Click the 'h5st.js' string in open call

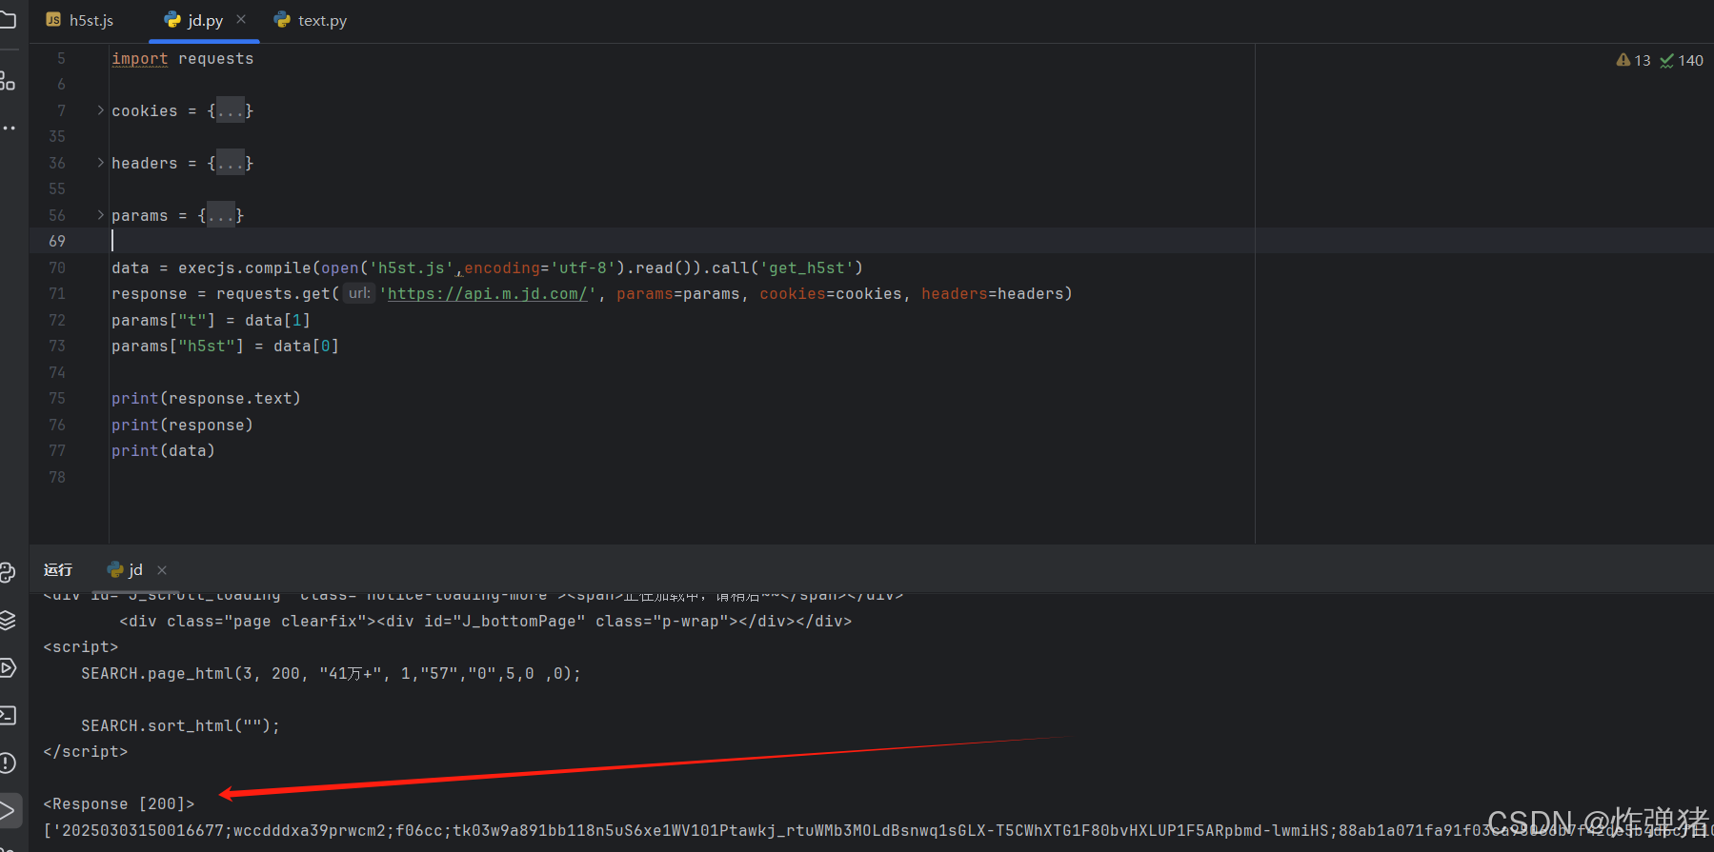coord(412,267)
